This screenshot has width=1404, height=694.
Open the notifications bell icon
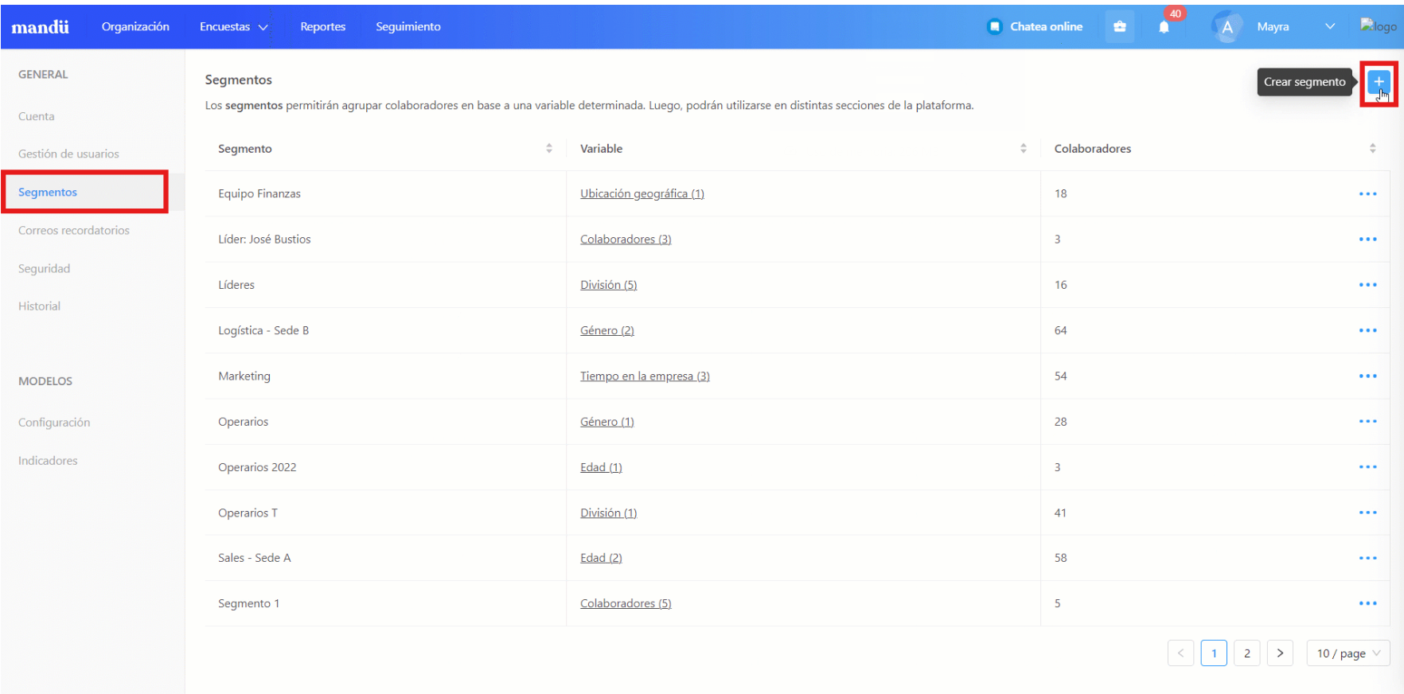(1164, 27)
